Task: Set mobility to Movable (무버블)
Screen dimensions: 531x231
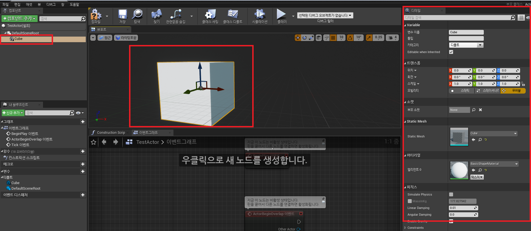Action: click(513, 91)
